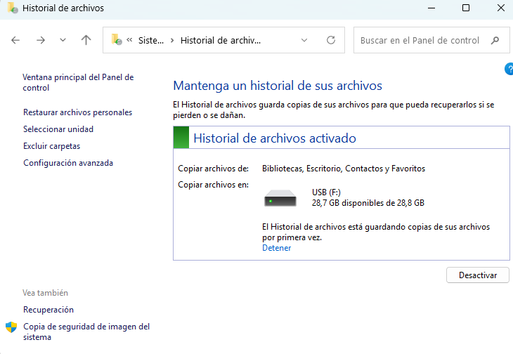Show hidden breadcrumb path chevrons

(129, 40)
